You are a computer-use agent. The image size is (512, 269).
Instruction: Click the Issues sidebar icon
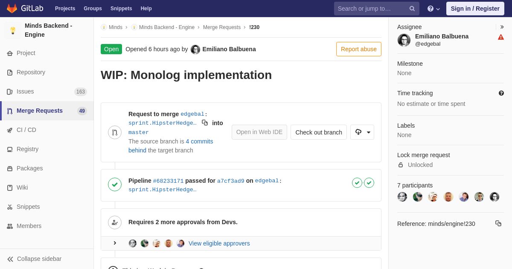pos(10,92)
